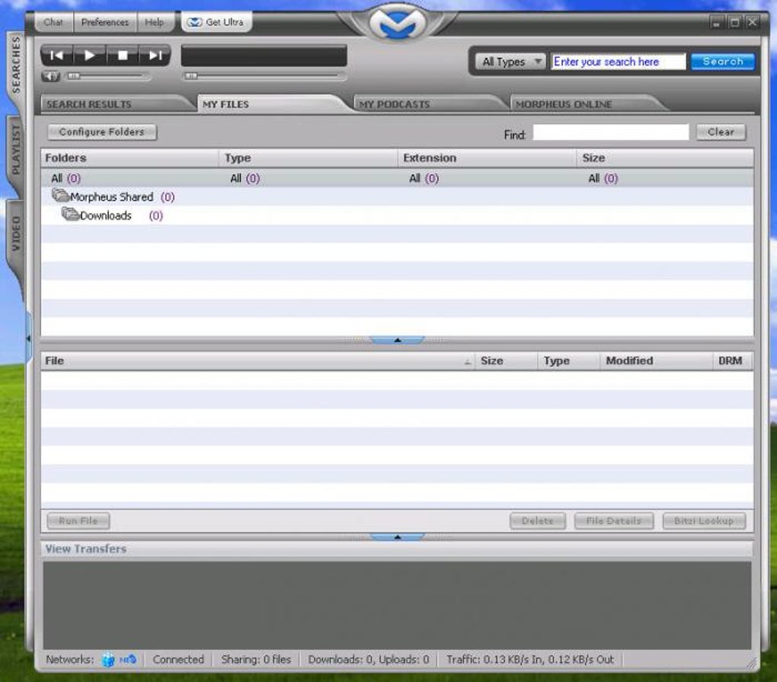The width and height of the screenshot is (777, 682).
Task: Click the 'Sharing: 0 files' status
Action: coord(256,660)
